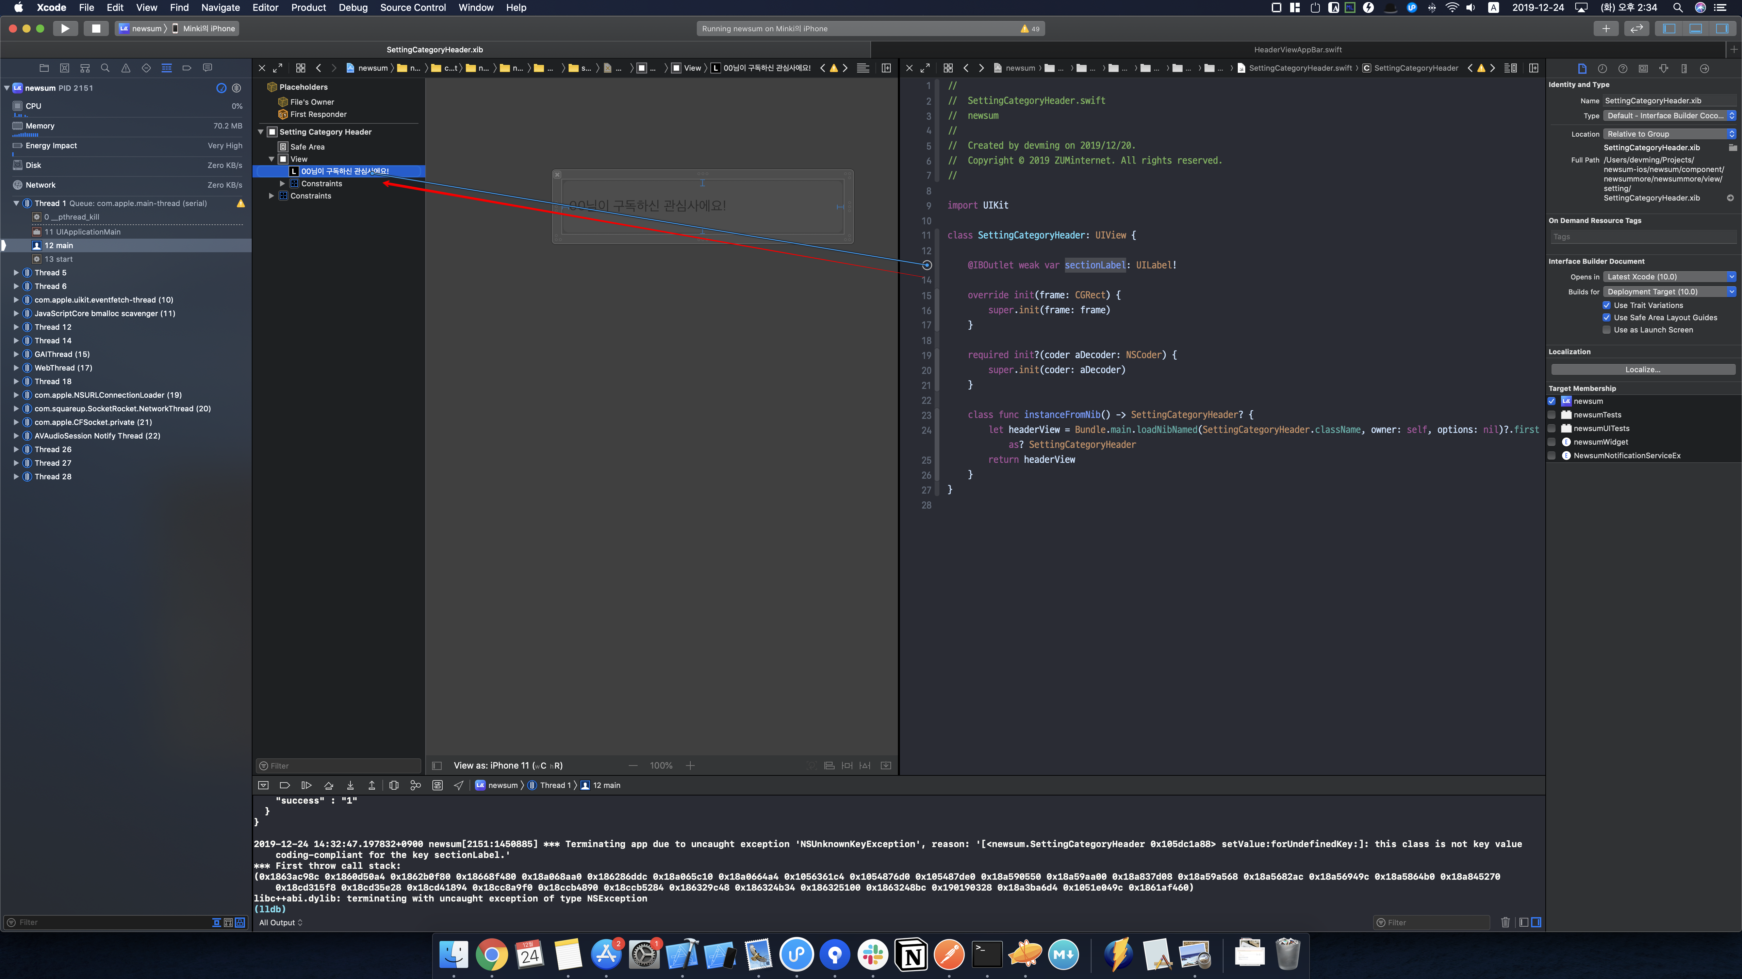The image size is (1742, 979).
Task: Show the Quick Help inspector
Action: tap(1622, 68)
